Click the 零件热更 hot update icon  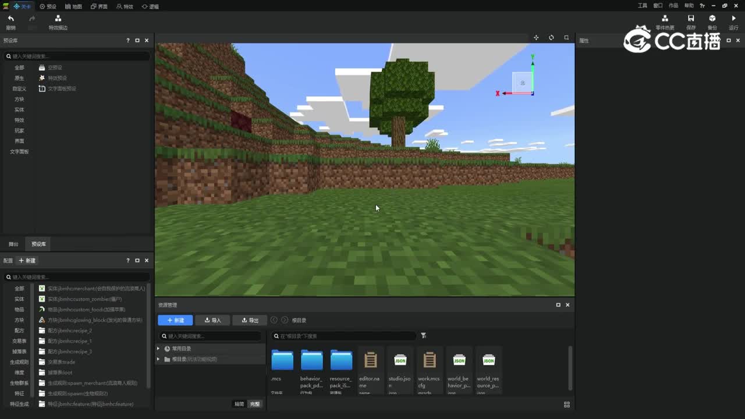(x=665, y=19)
